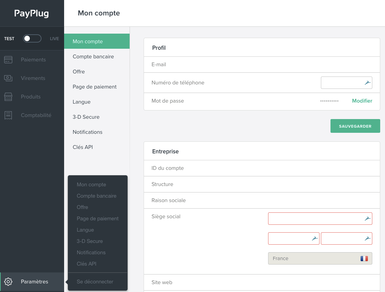Screen dimensions: 385x292
Task: Select Notifications in popup menu
Action: click(91, 253)
